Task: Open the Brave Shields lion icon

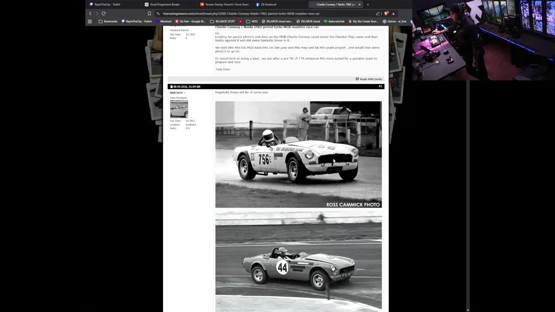Action: click(x=386, y=13)
